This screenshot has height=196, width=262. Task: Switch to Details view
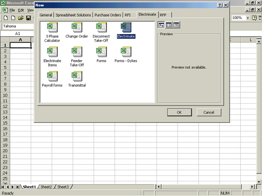click(x=176, y=25)
